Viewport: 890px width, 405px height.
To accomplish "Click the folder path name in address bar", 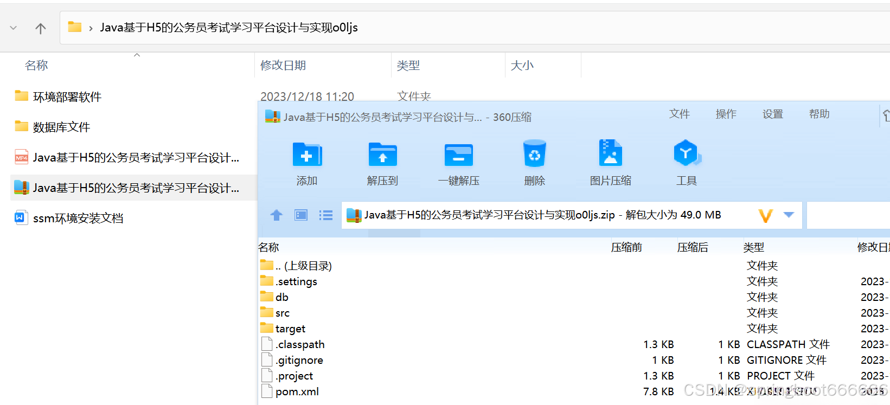I will point(229,28).
